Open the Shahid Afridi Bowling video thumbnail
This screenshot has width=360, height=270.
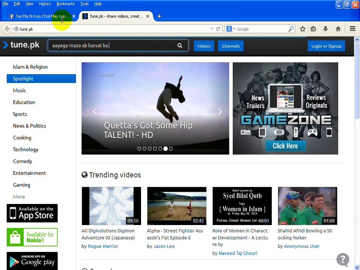(307, 206)
